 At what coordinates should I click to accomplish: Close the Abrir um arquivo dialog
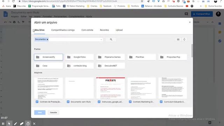coord(190,22)
